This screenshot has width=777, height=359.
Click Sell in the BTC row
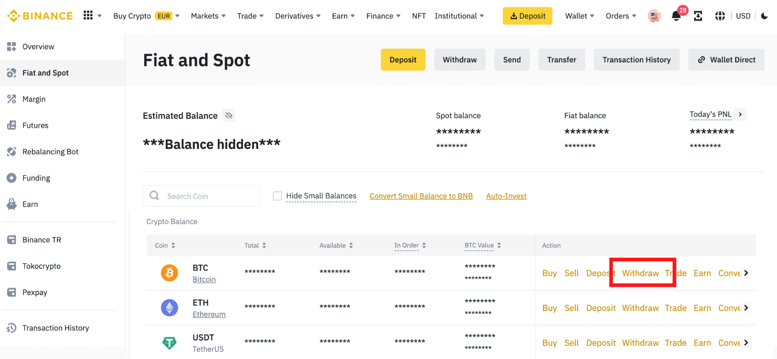coord(572,273)
